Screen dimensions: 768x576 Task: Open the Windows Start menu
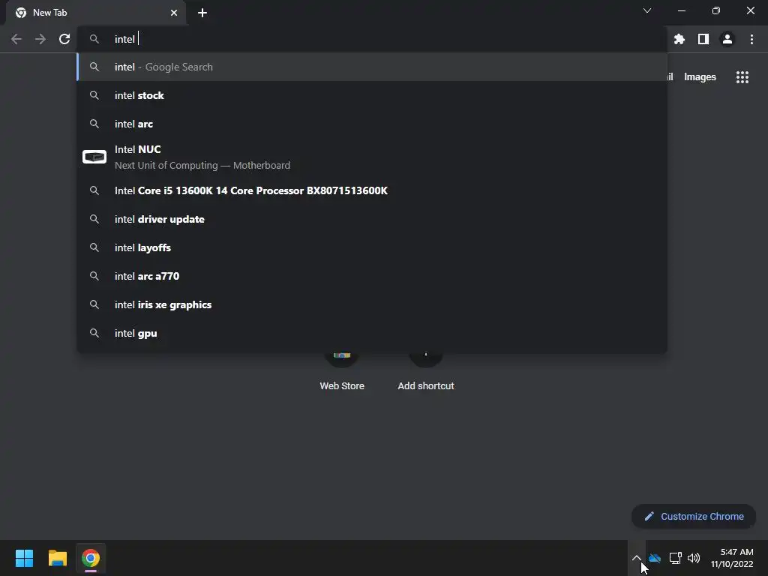pyautogui.click(x=24, y=558)
